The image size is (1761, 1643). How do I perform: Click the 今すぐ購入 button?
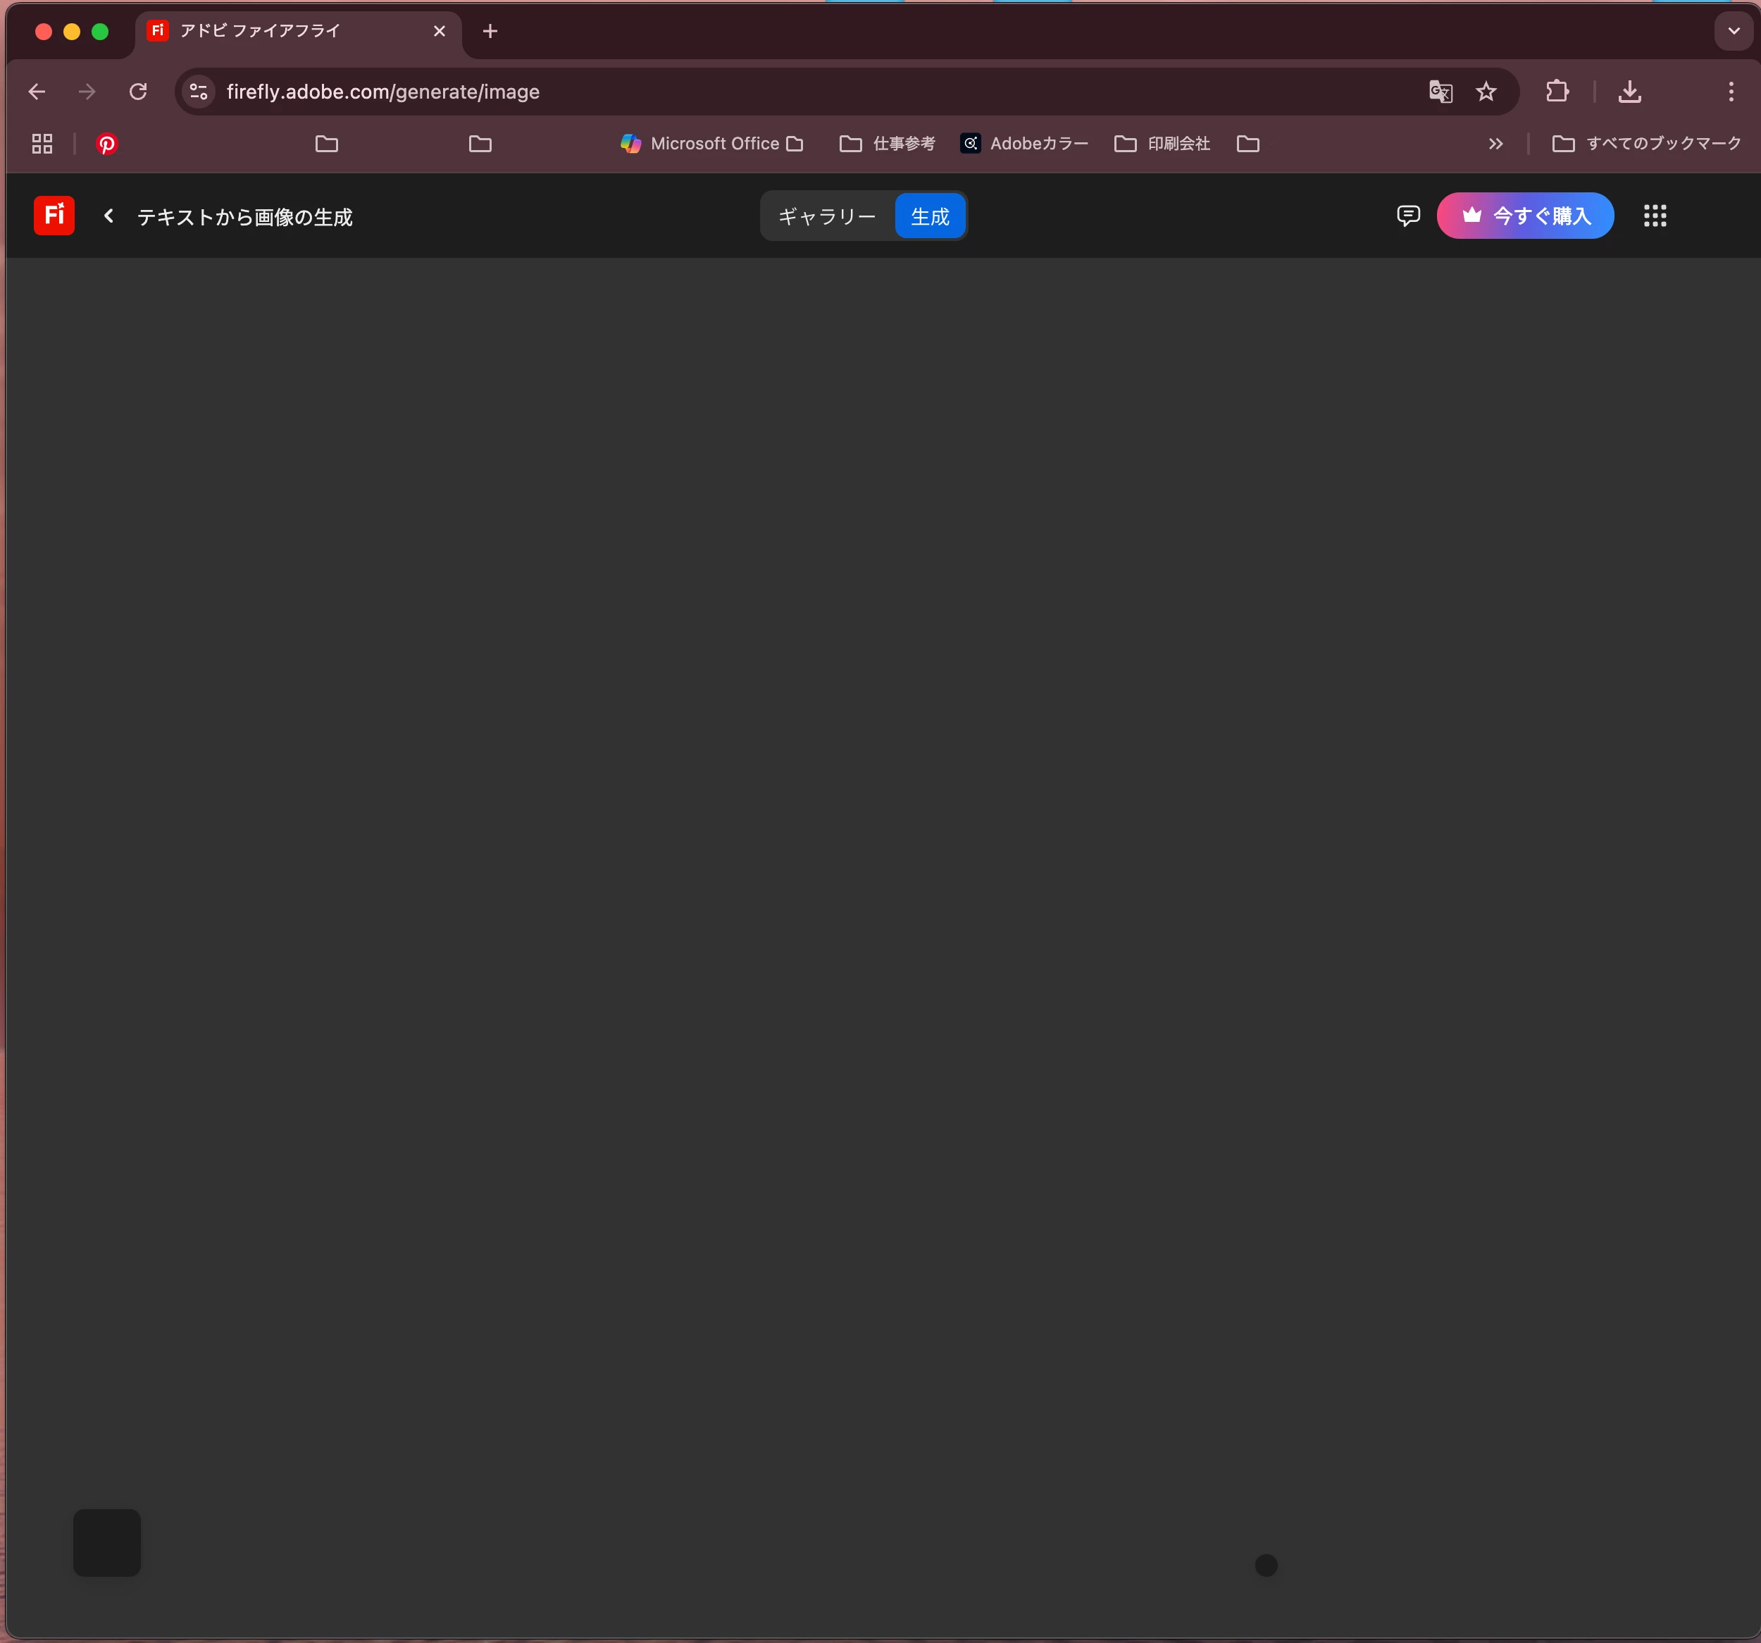tap(1524, 216)
